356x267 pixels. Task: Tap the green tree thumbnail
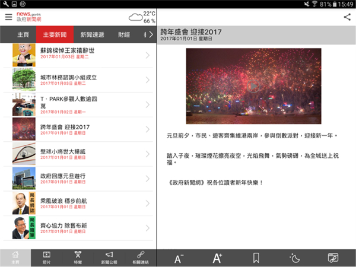point(24,80)
